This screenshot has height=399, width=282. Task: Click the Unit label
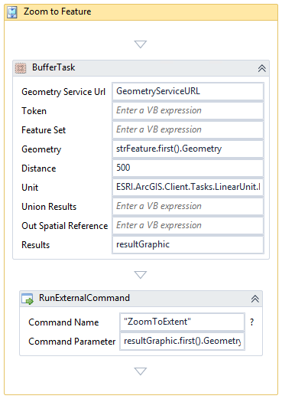pos(30,188)
